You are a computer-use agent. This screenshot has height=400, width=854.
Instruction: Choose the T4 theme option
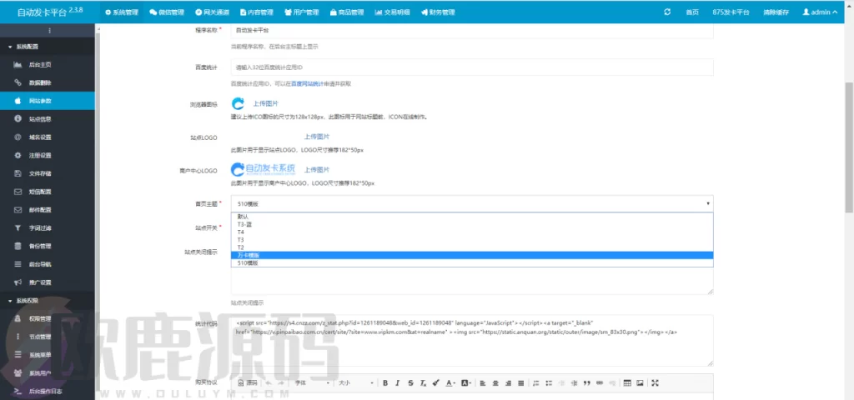472,232
